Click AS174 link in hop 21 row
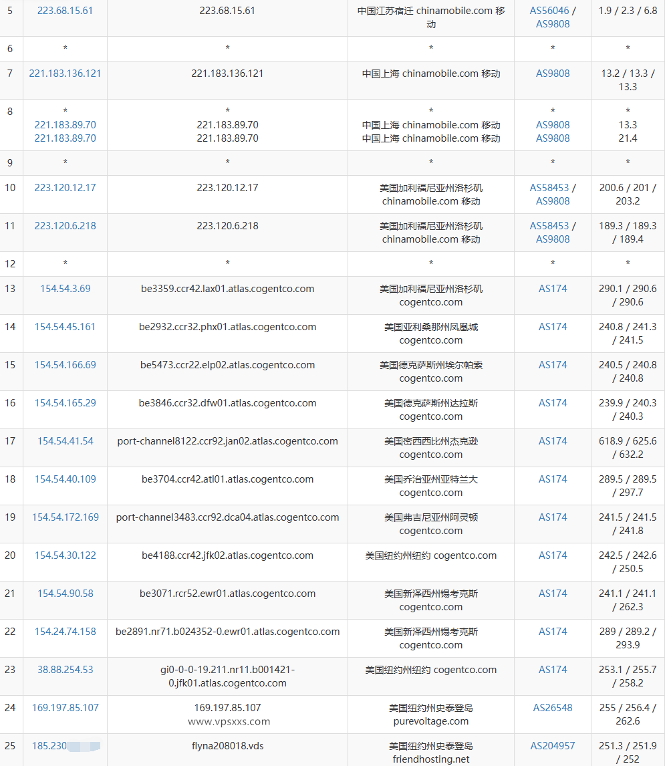This screenshot has width=665, height=766. [553, 594]
